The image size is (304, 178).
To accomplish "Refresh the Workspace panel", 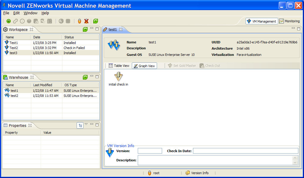I will pyautogui.click(x=85, y=29).
